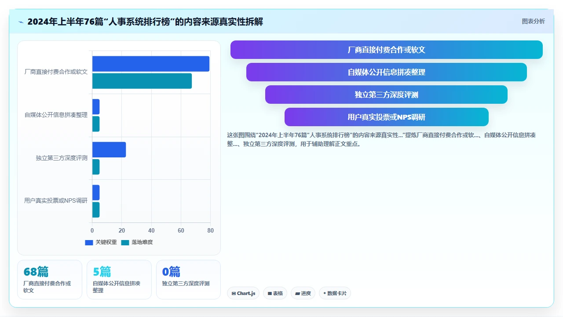Click the teal 落地难度 bar for 厂商直接付费合作或软文
Screen dimensions: 563x317
point(142,81)
